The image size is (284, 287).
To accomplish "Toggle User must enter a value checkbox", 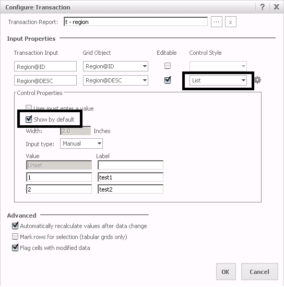I will pyautogui.click(x=29, y=107).
